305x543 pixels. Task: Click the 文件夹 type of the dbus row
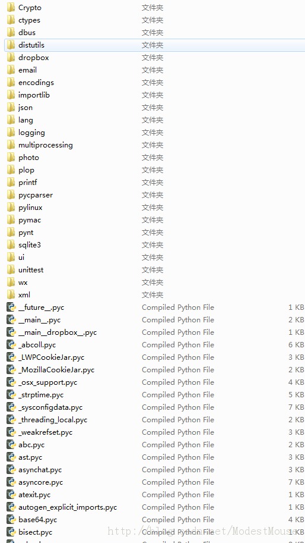click(152, 32)
